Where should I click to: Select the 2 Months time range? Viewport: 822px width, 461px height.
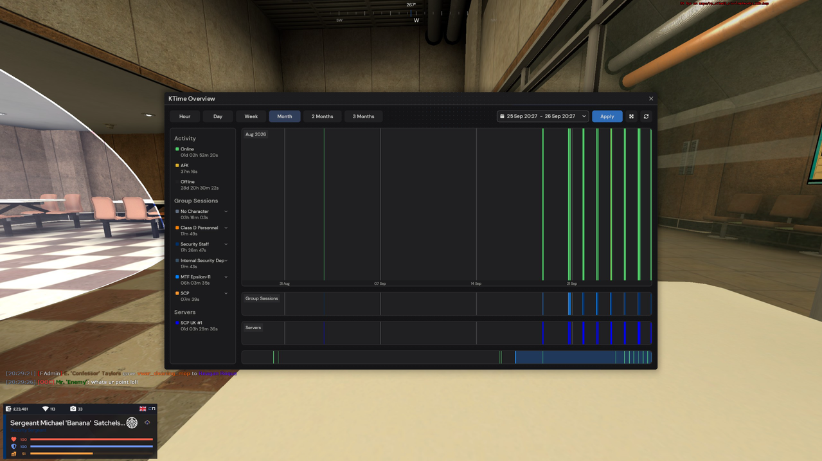click(323, 116)
